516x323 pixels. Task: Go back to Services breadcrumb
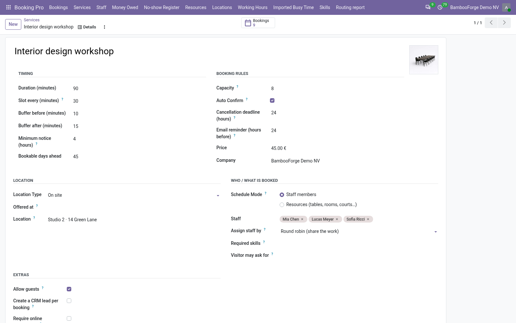32,20
